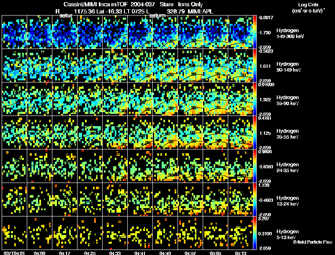Select the Hydrogen 55-90 keV label

pyautogui.click(x=288, y=100)
